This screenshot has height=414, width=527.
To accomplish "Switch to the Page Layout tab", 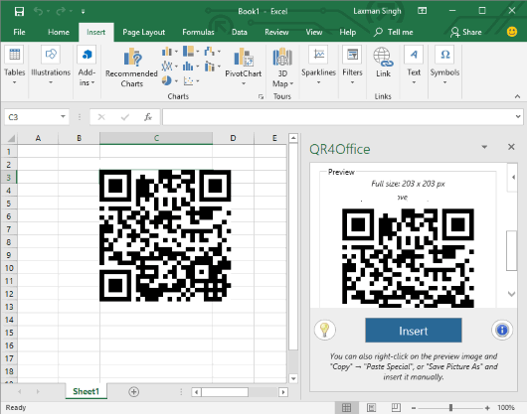I will point(143,32).
